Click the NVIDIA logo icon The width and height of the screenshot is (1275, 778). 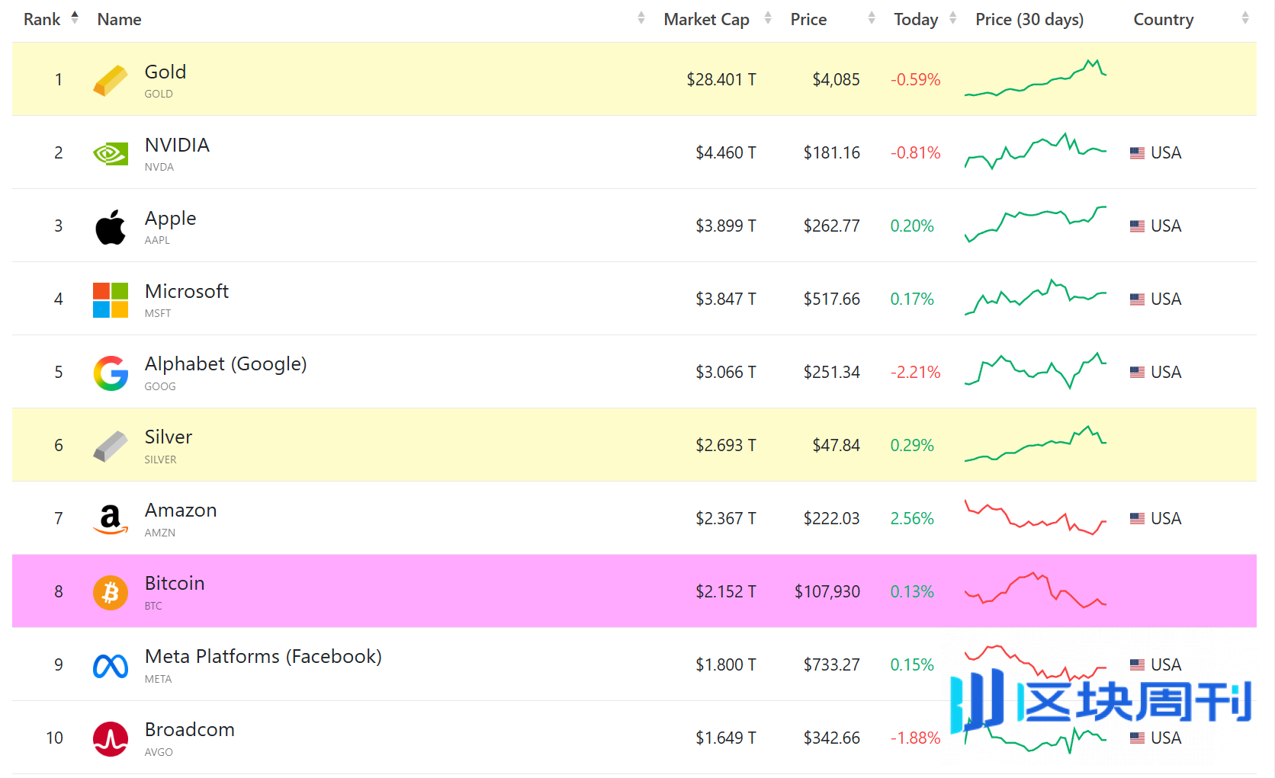coord(111,153)
